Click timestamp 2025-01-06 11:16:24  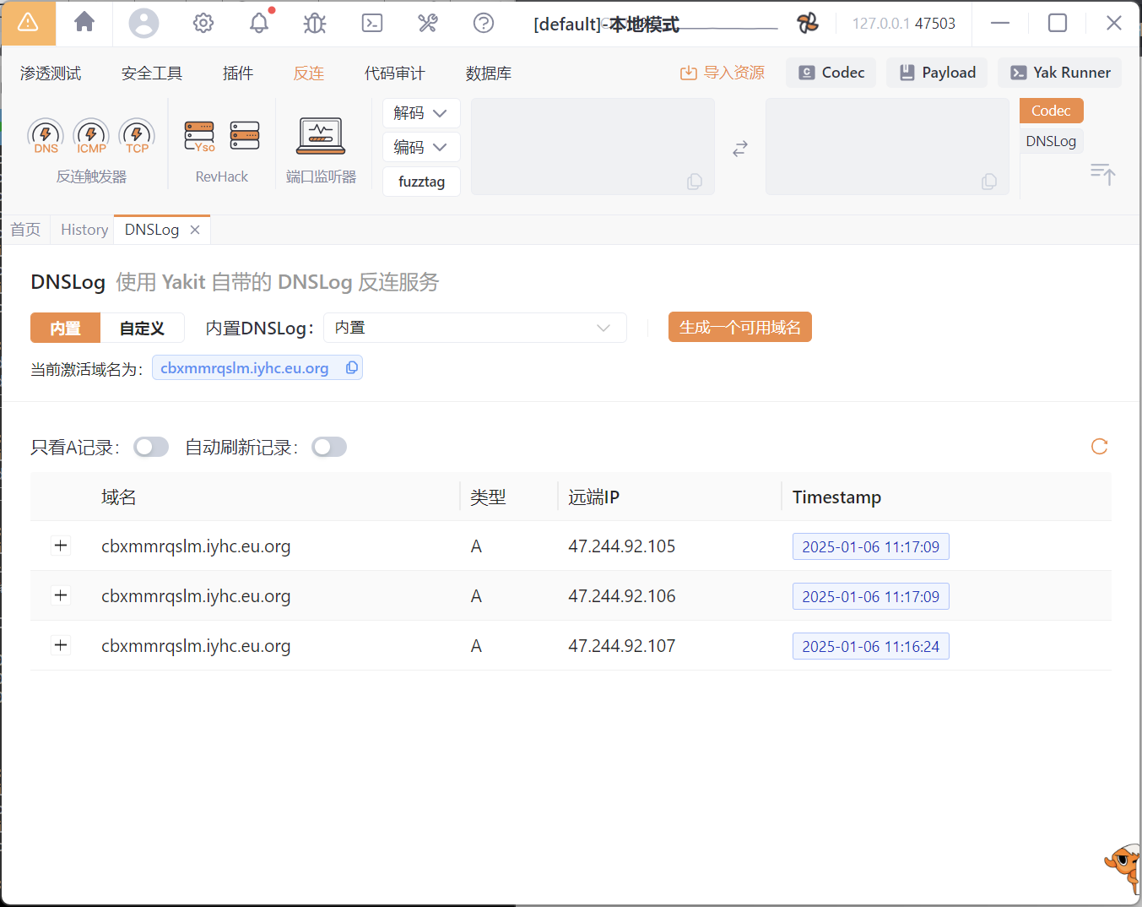[x=871, y=646]
